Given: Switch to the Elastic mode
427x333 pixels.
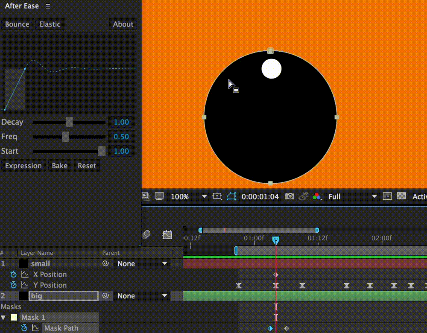Looking at the screenshot, I should (50, 24).
